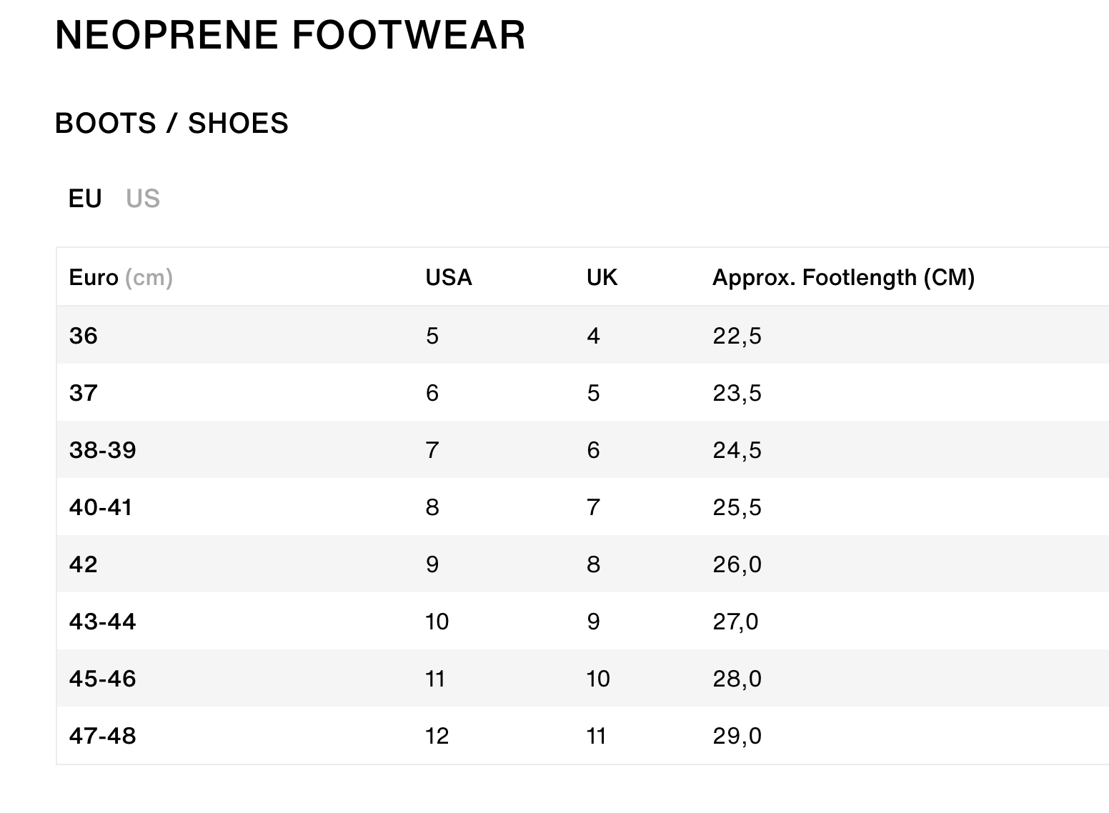Click the USA column header
Image resolution: width=1109 pixels, height=813 pixels.
click(449, 277)
